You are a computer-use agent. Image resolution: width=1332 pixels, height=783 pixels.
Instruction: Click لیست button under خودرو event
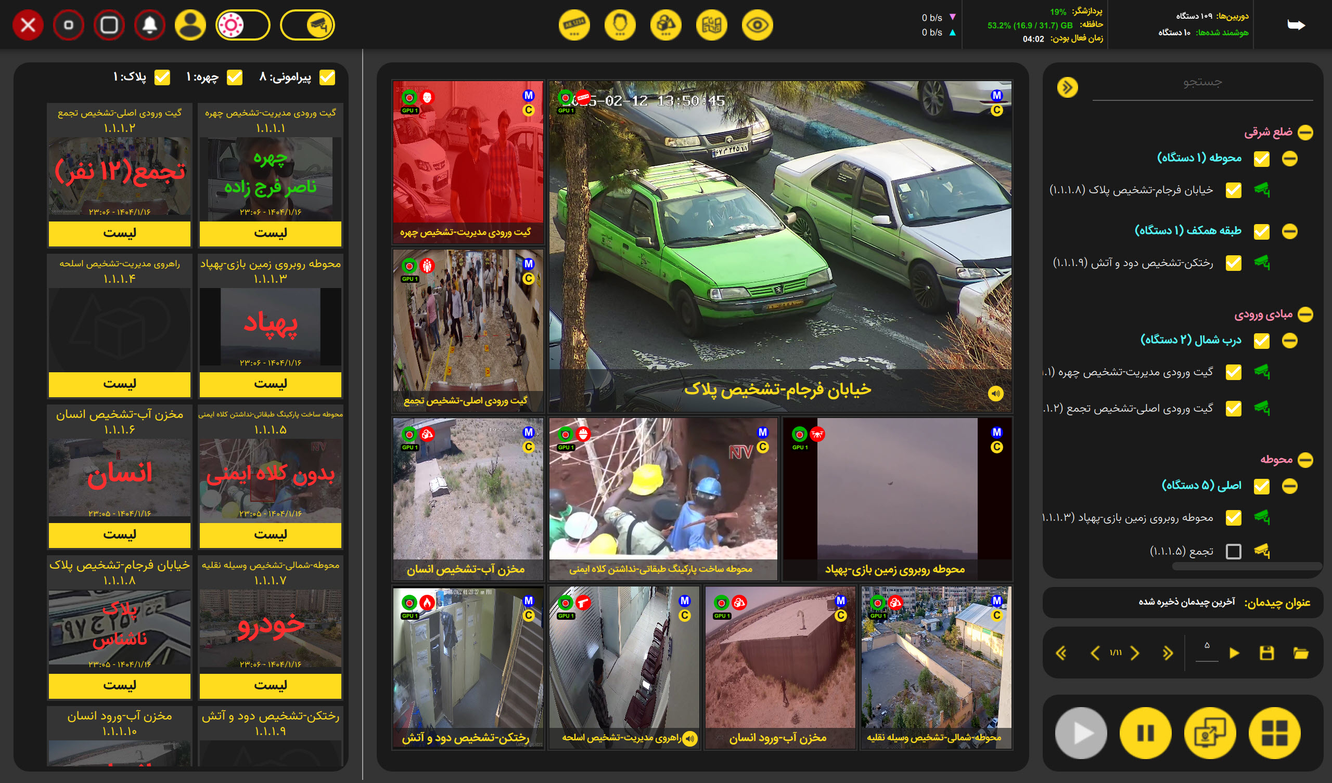tap(270, 685)
